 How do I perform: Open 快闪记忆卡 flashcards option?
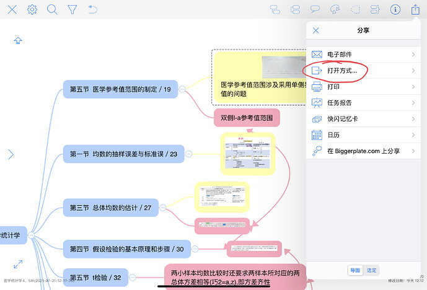click(x=364, y=119)
